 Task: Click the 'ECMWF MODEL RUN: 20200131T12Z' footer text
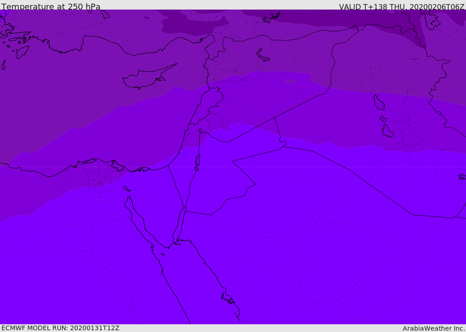pos(61,328)
